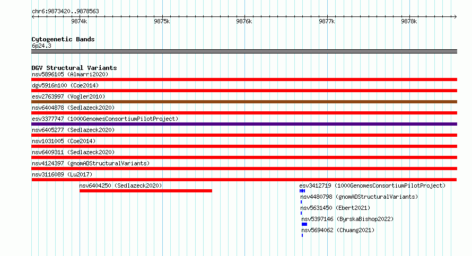Image resolution: width=472 pixels, height=256 pixels.
Task: Open esv2763997 (Vogler2010) label
Action: coord(68,96)
